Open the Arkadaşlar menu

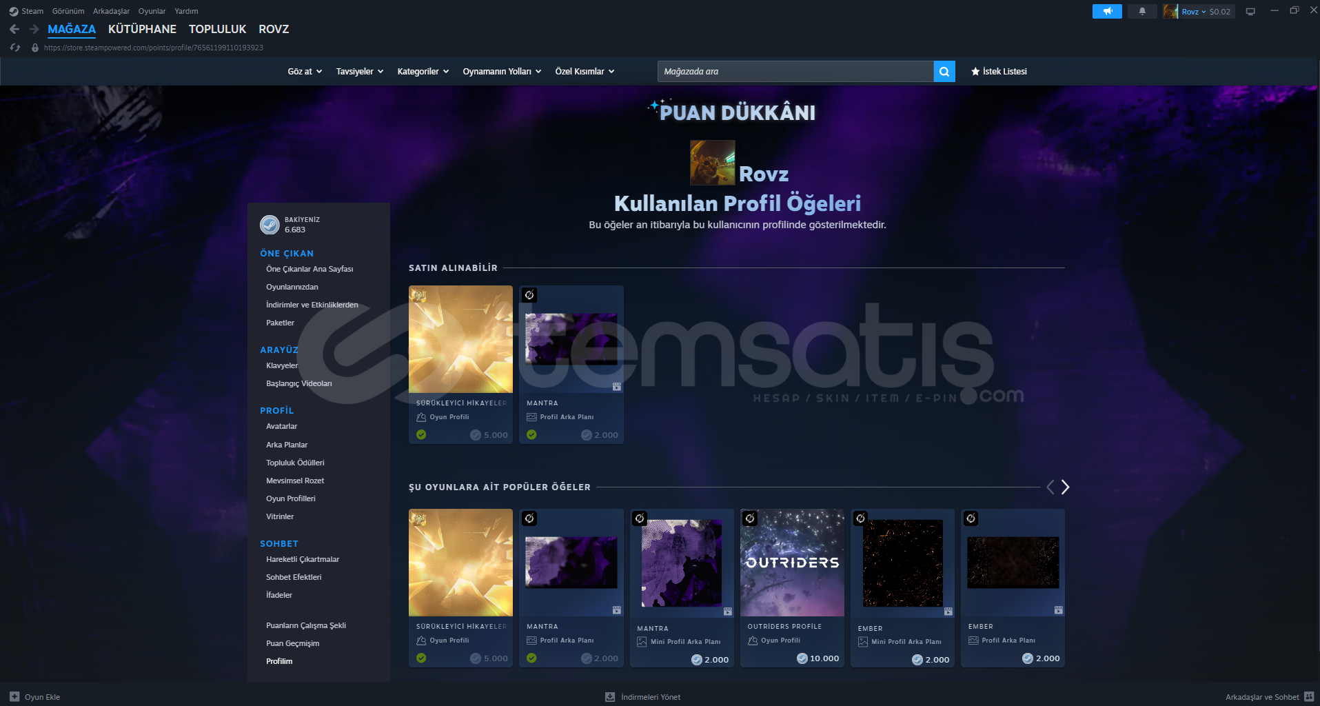(112, 11)
